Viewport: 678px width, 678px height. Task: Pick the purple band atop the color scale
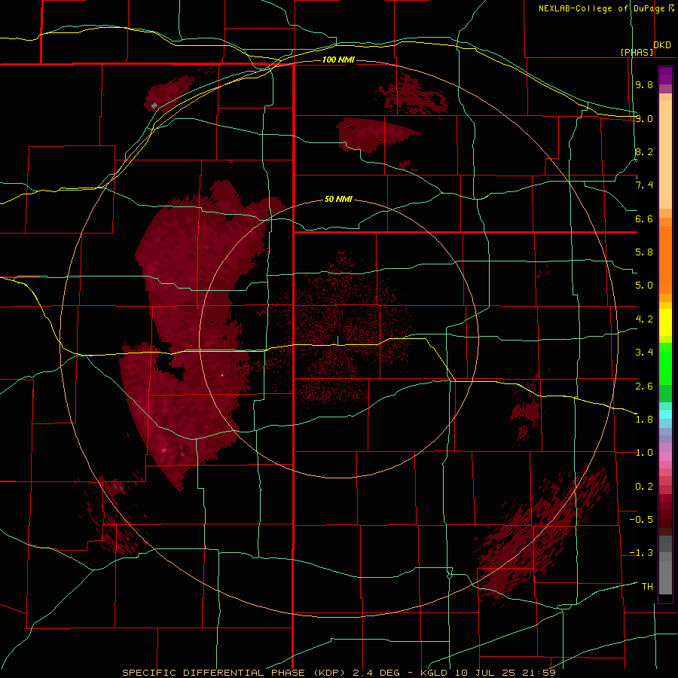click(x=665, y=76)
